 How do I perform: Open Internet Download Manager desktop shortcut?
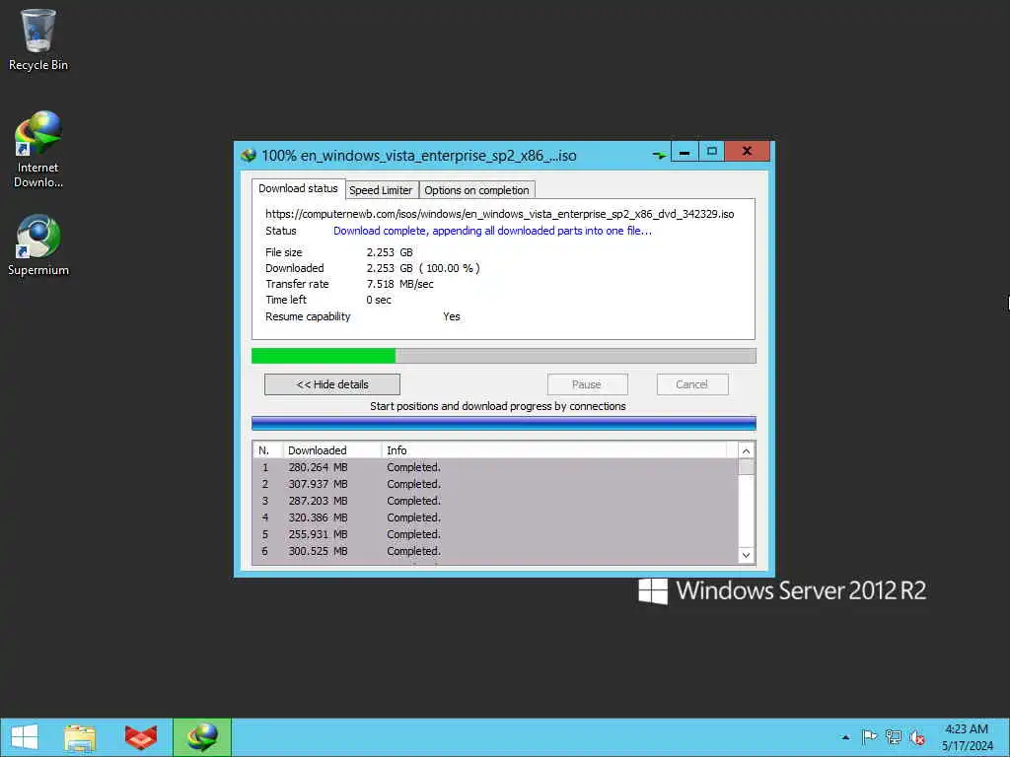click(x=38, y=150)
